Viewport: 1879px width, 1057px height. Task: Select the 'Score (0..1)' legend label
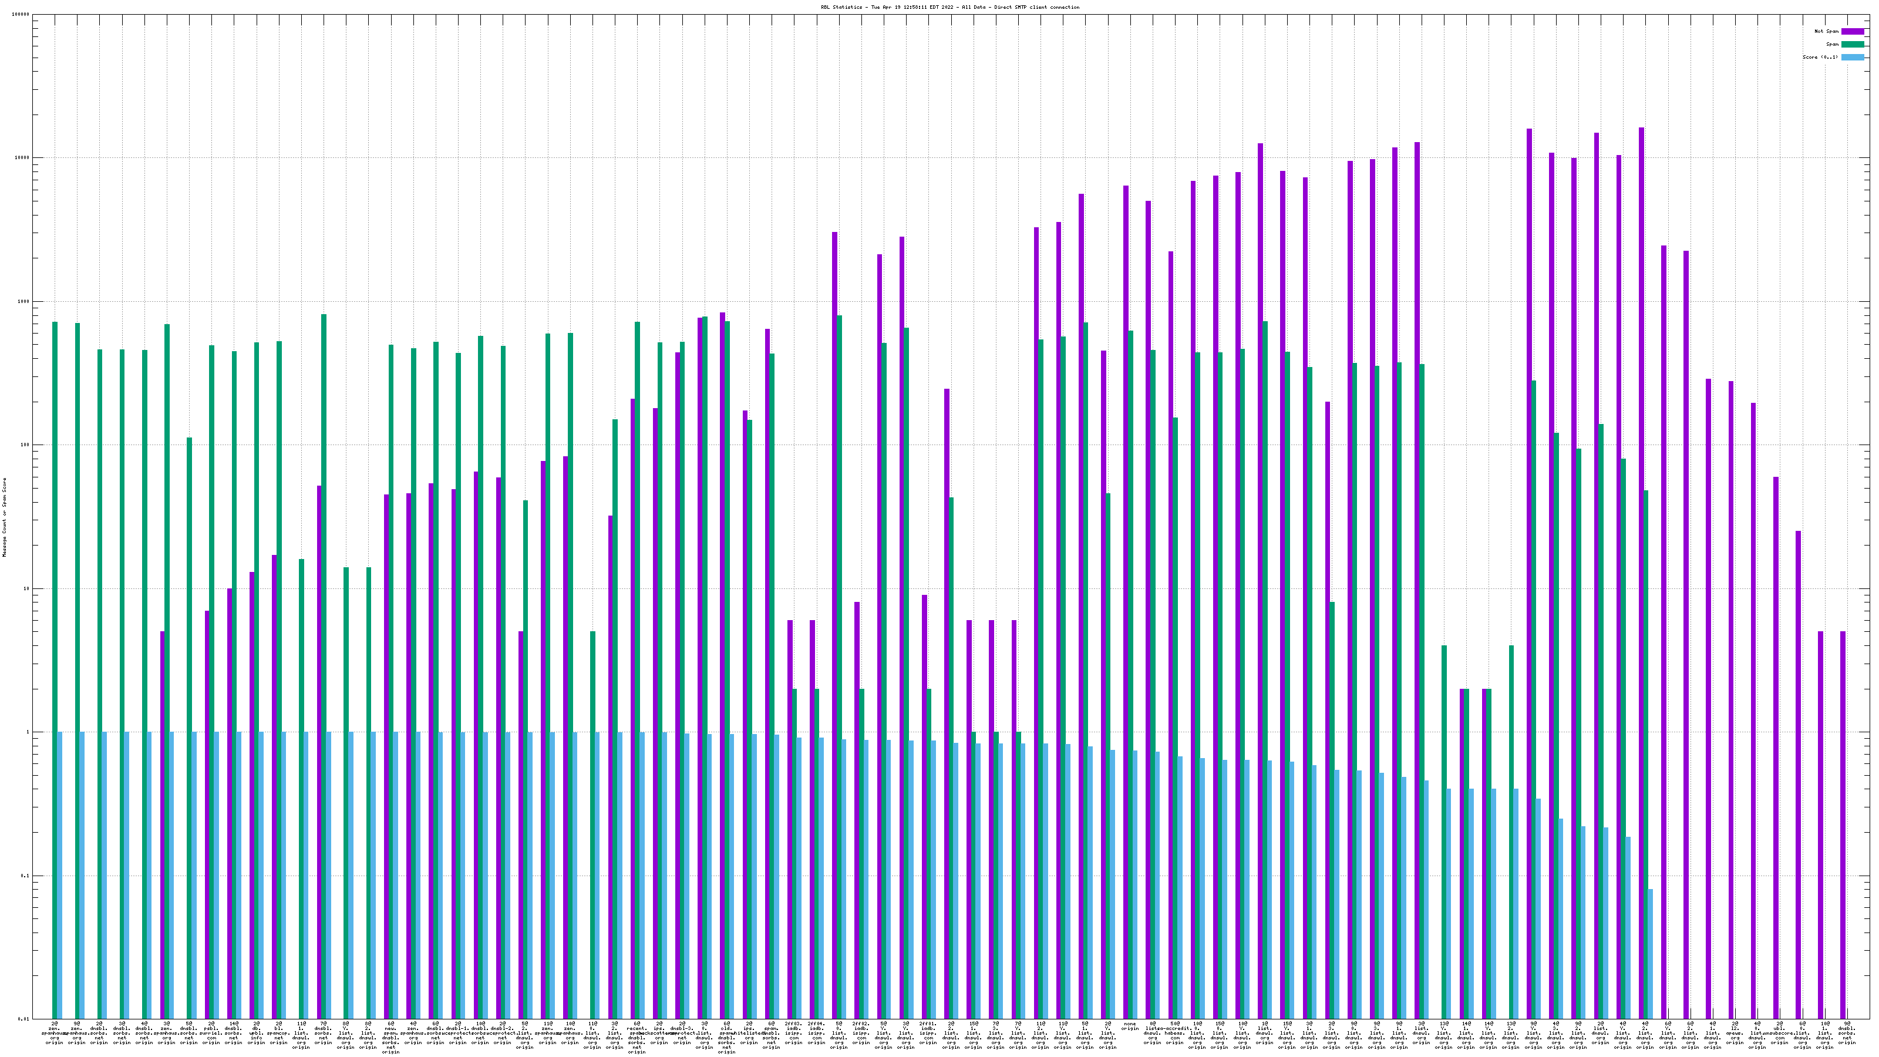click(x=1820, y=57)
